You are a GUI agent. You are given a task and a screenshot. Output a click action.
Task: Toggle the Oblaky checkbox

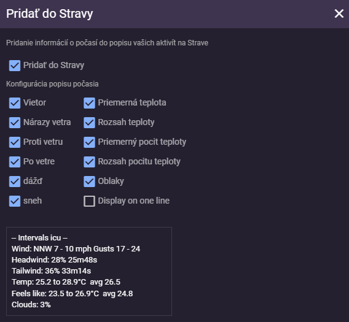click(89, 182)
